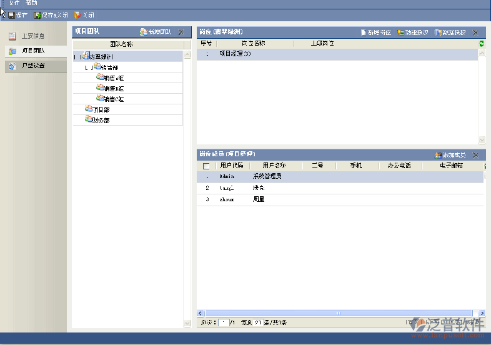Image resolution: width=491 pixels, height=345 pixels.
Task: Open the Help (帮助) menu
Action: coord(31,3)
